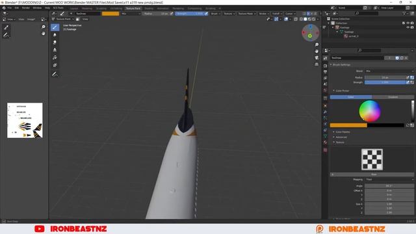This screenshot has height=234, width=416.
Task: Select the Smear tool in viewport toolbar
Action: coord(55,42)
